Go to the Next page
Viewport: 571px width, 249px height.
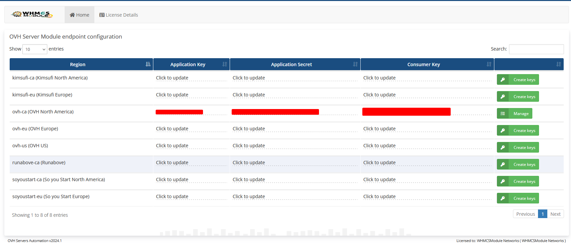point(555,214)
